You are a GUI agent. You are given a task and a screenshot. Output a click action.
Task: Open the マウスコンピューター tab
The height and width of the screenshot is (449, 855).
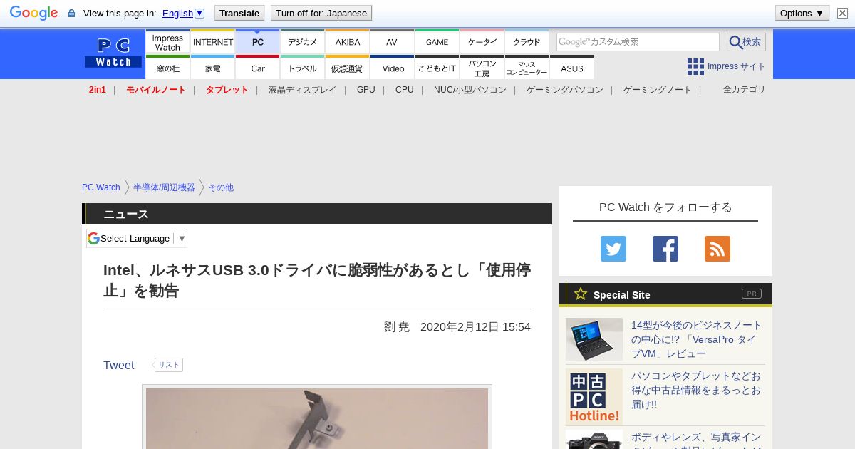pyautogui.click(x=527, y=68)
